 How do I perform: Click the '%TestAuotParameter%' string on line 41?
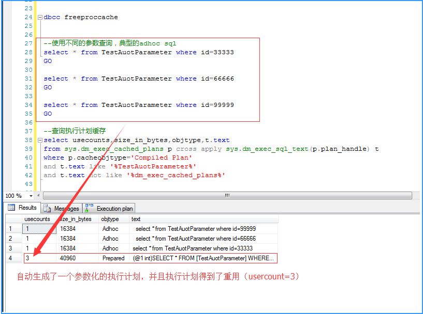click(153, 166)
